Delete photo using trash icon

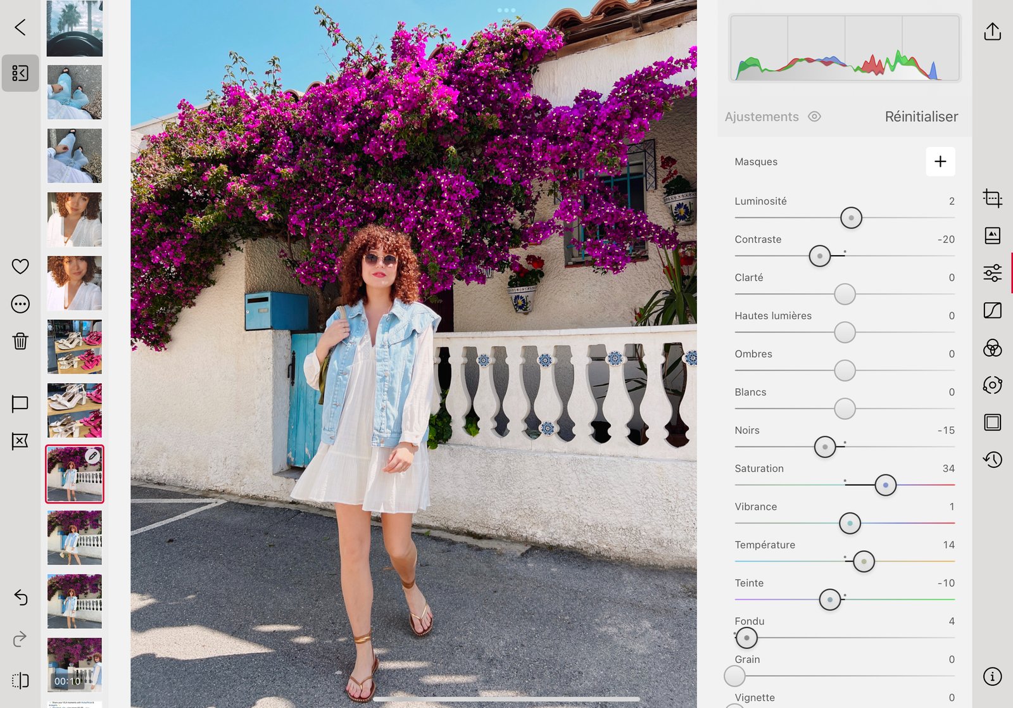click(20, 341)
